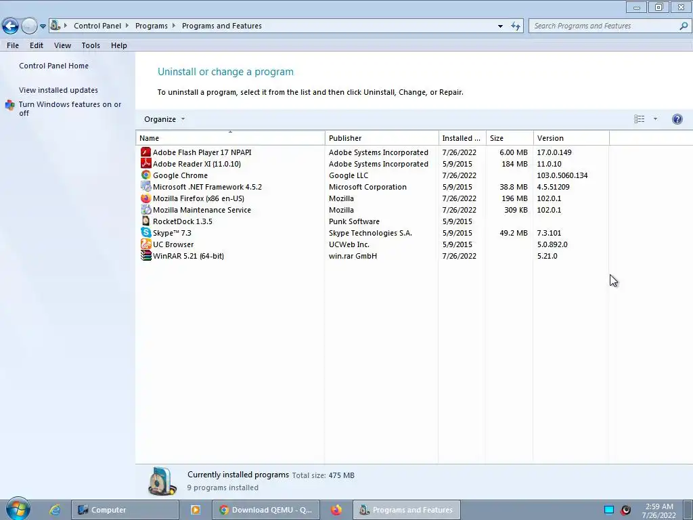Open the media player taskbar icon
Viewport: 693px width, 520px height.
click(195, 510)
